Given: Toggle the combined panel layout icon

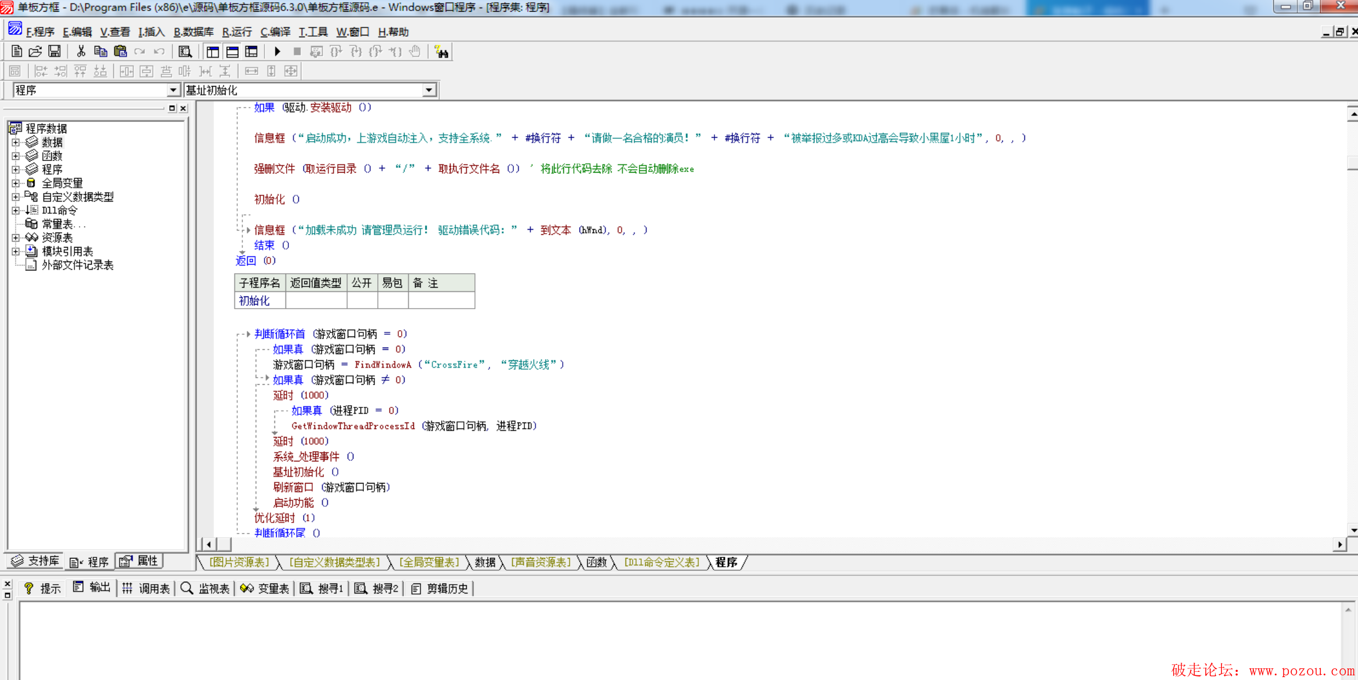Looking at the screenshot, I should pyautogui.click(x=251, y=52).
